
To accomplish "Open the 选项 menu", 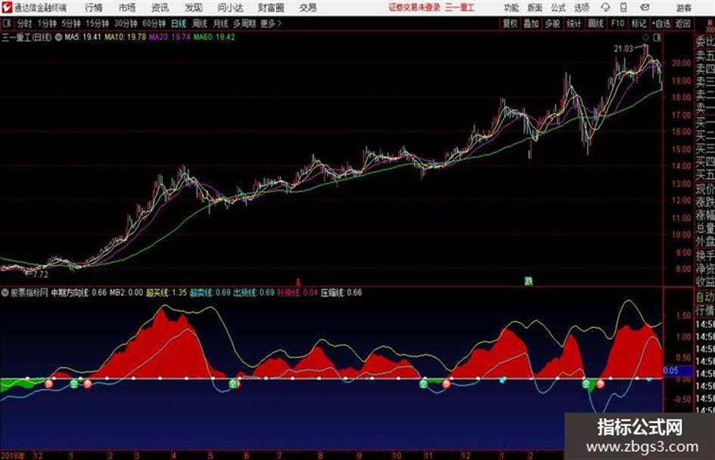I will 581,8.
